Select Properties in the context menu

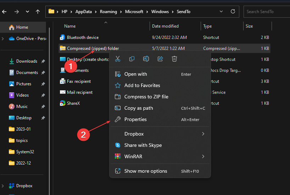tap(135, 120)
